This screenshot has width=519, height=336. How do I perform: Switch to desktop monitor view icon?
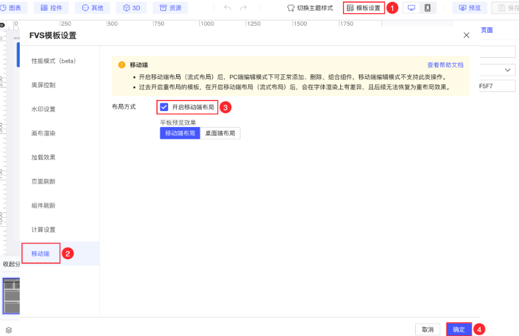[x=412, y=8]
